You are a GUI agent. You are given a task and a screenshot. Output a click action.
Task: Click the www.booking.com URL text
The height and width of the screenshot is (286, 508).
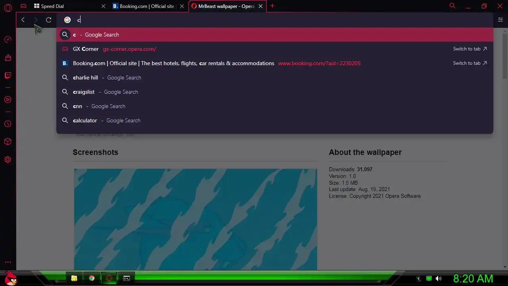(319, 63)
